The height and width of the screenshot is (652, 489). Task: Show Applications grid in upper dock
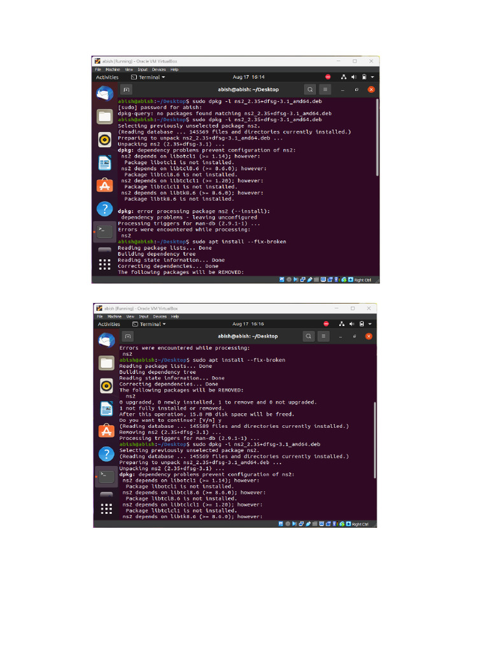105,264
